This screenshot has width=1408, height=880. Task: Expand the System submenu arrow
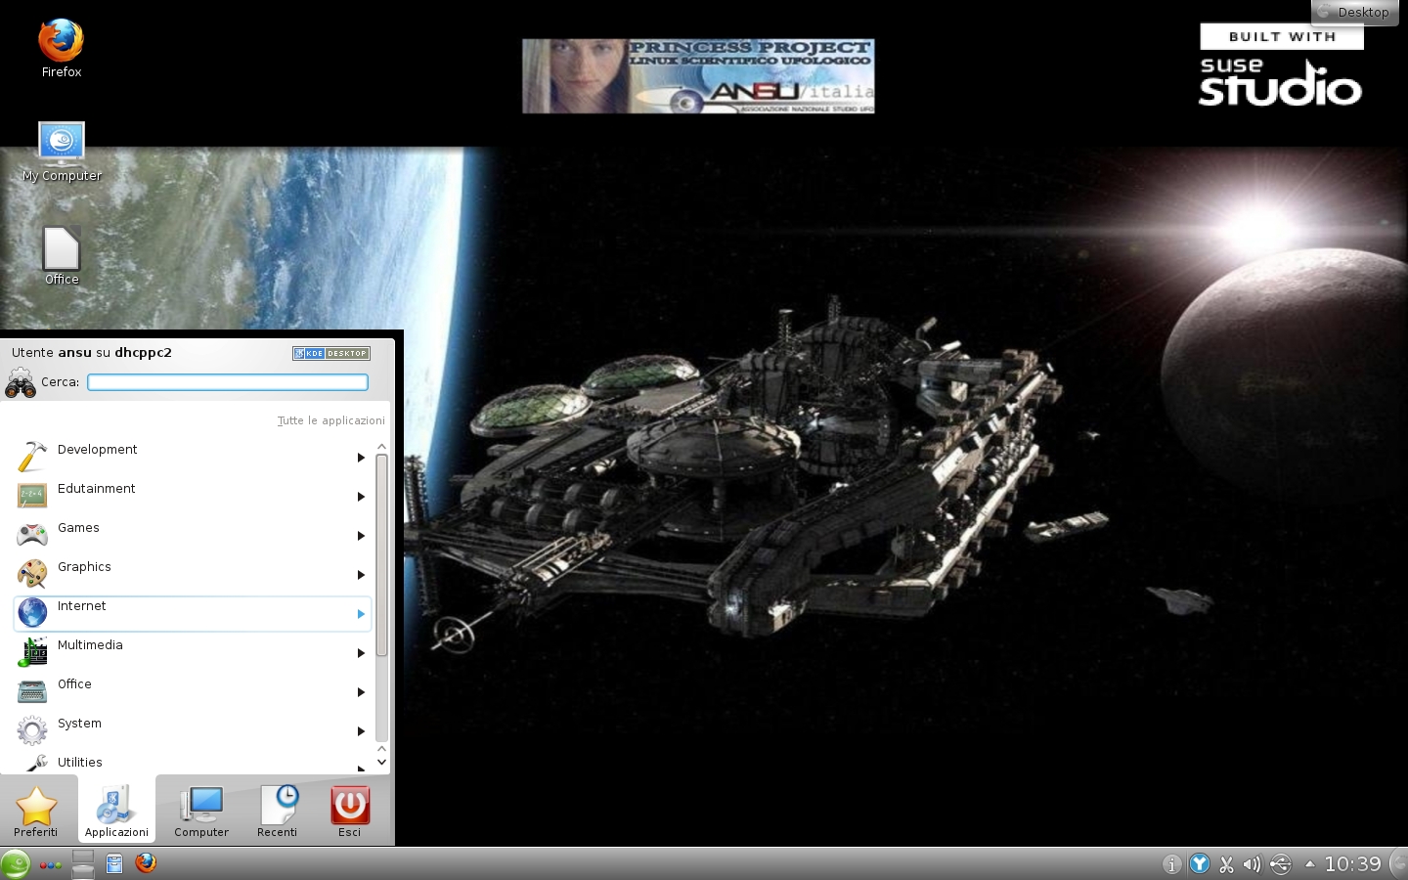pos(361,731)
